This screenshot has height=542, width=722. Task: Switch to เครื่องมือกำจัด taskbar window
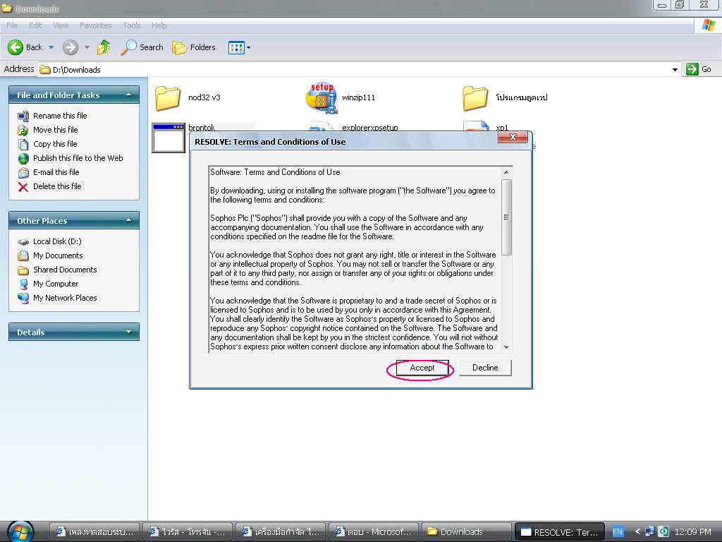(x=281, y=532)
